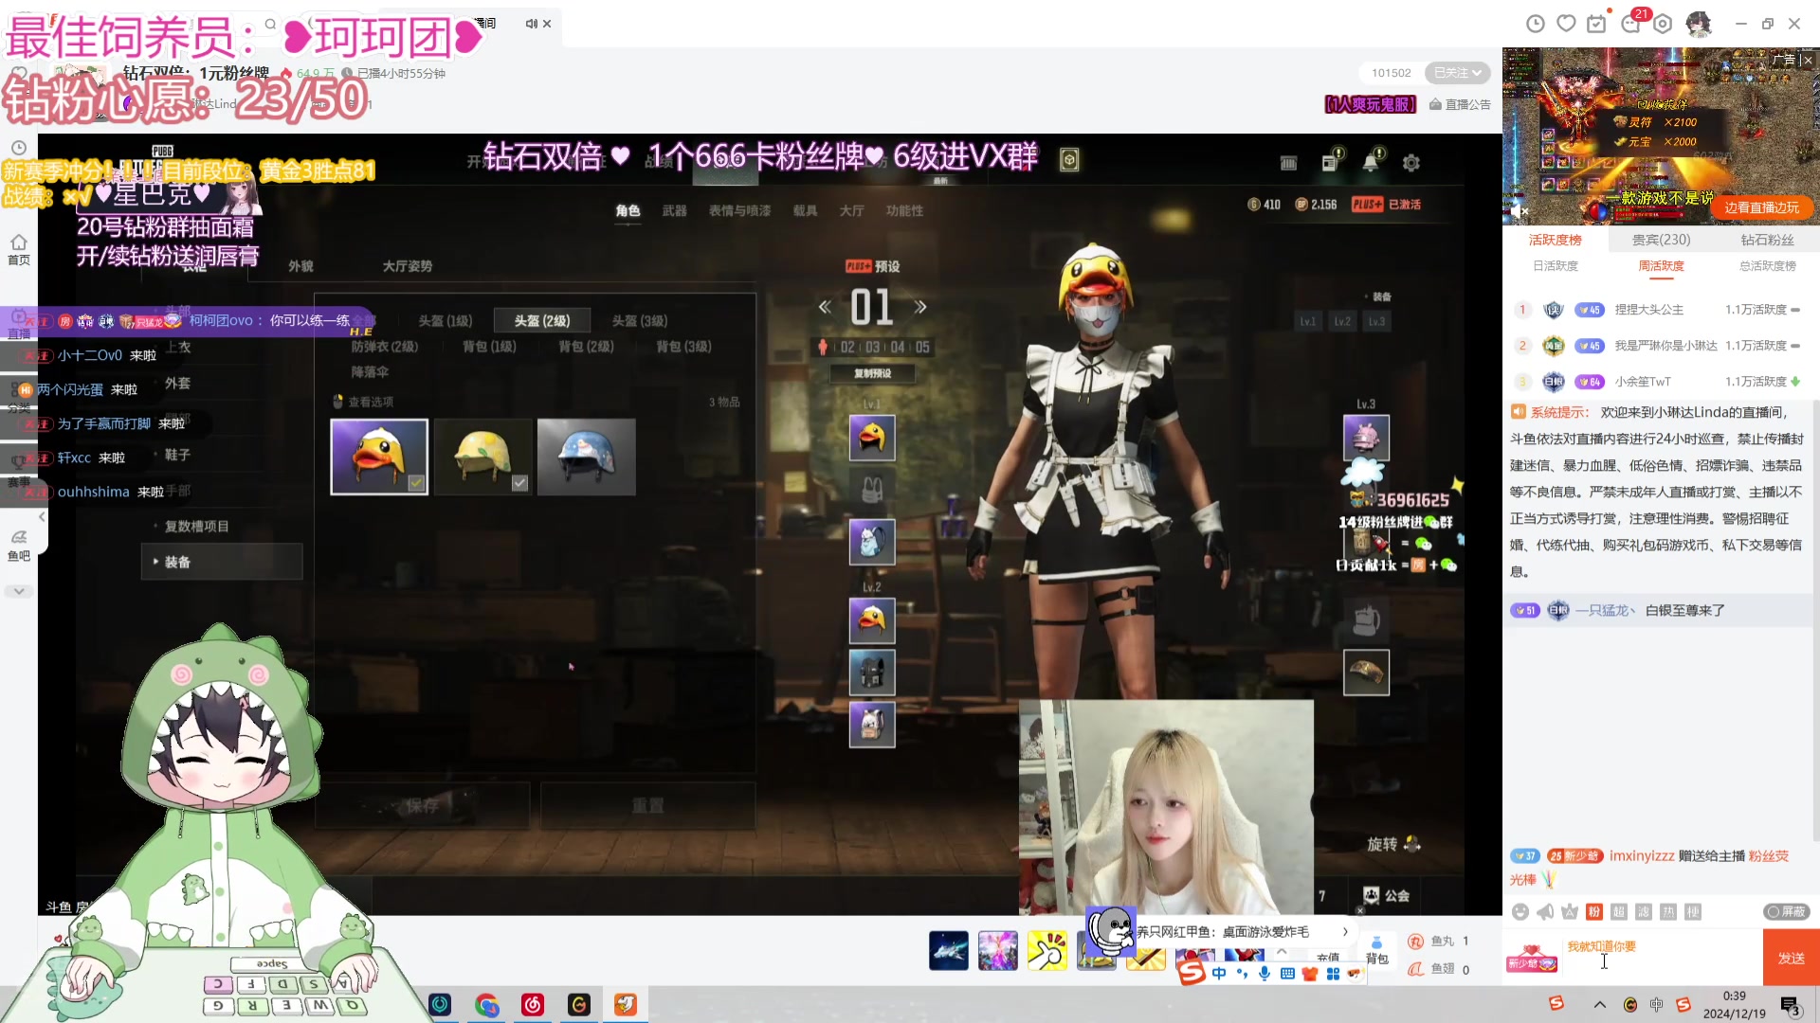Select the 总活跃度榜 sub-tab
The image size is (1820, 1023).
coord(1767,266)
